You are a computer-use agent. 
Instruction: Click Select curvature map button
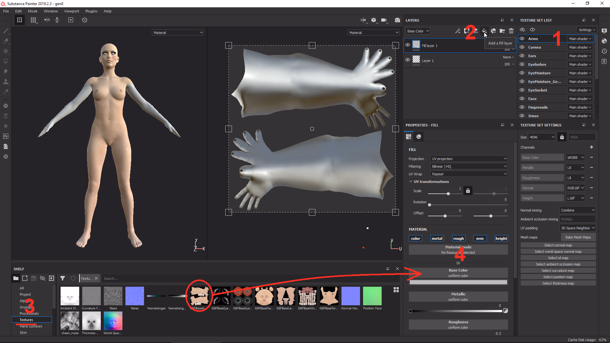[558, 271]
